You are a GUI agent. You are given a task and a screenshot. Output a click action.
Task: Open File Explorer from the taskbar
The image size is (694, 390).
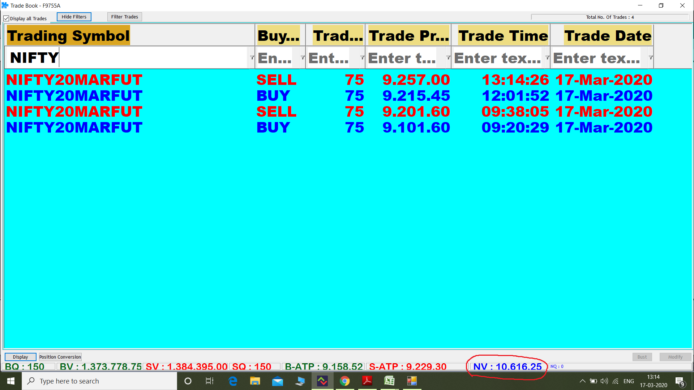tap(255, 381)
